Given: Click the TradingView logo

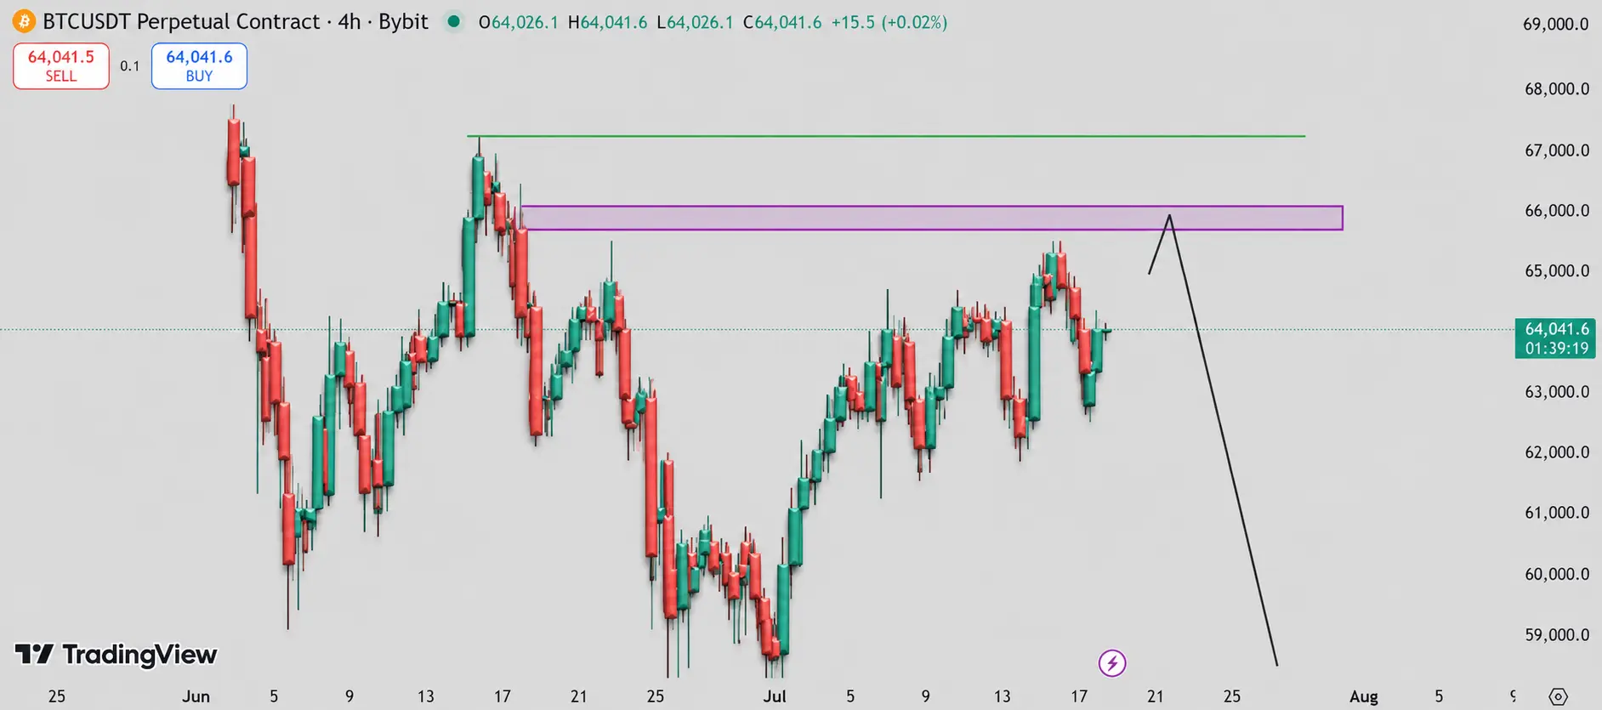Looking at the screenshot, I should (x=116, y=654).
